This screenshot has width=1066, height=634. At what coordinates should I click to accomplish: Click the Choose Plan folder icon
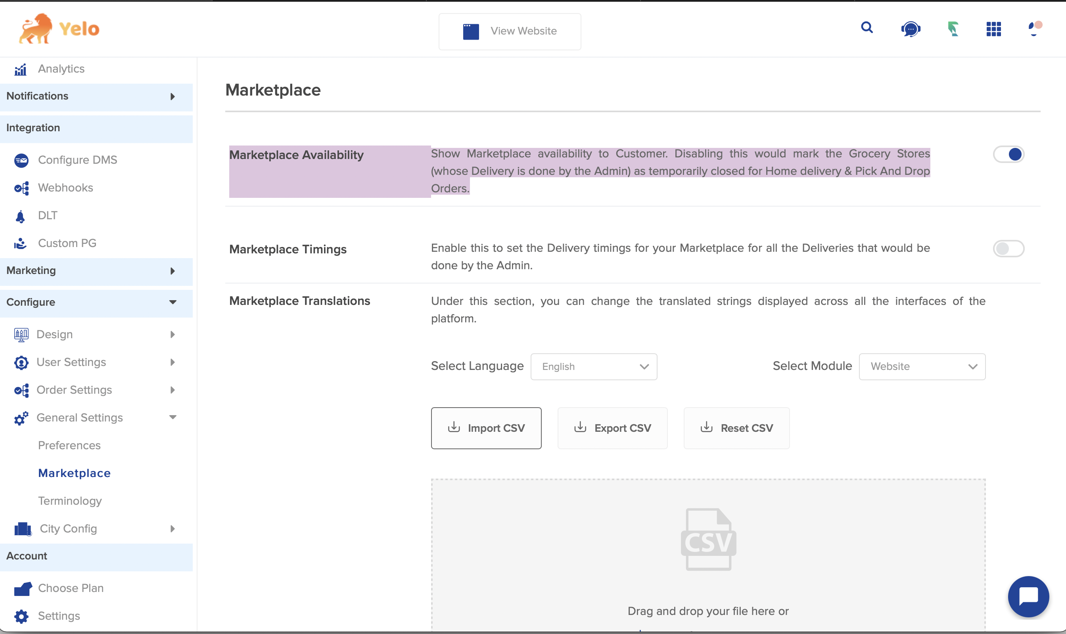pos(23,589)
